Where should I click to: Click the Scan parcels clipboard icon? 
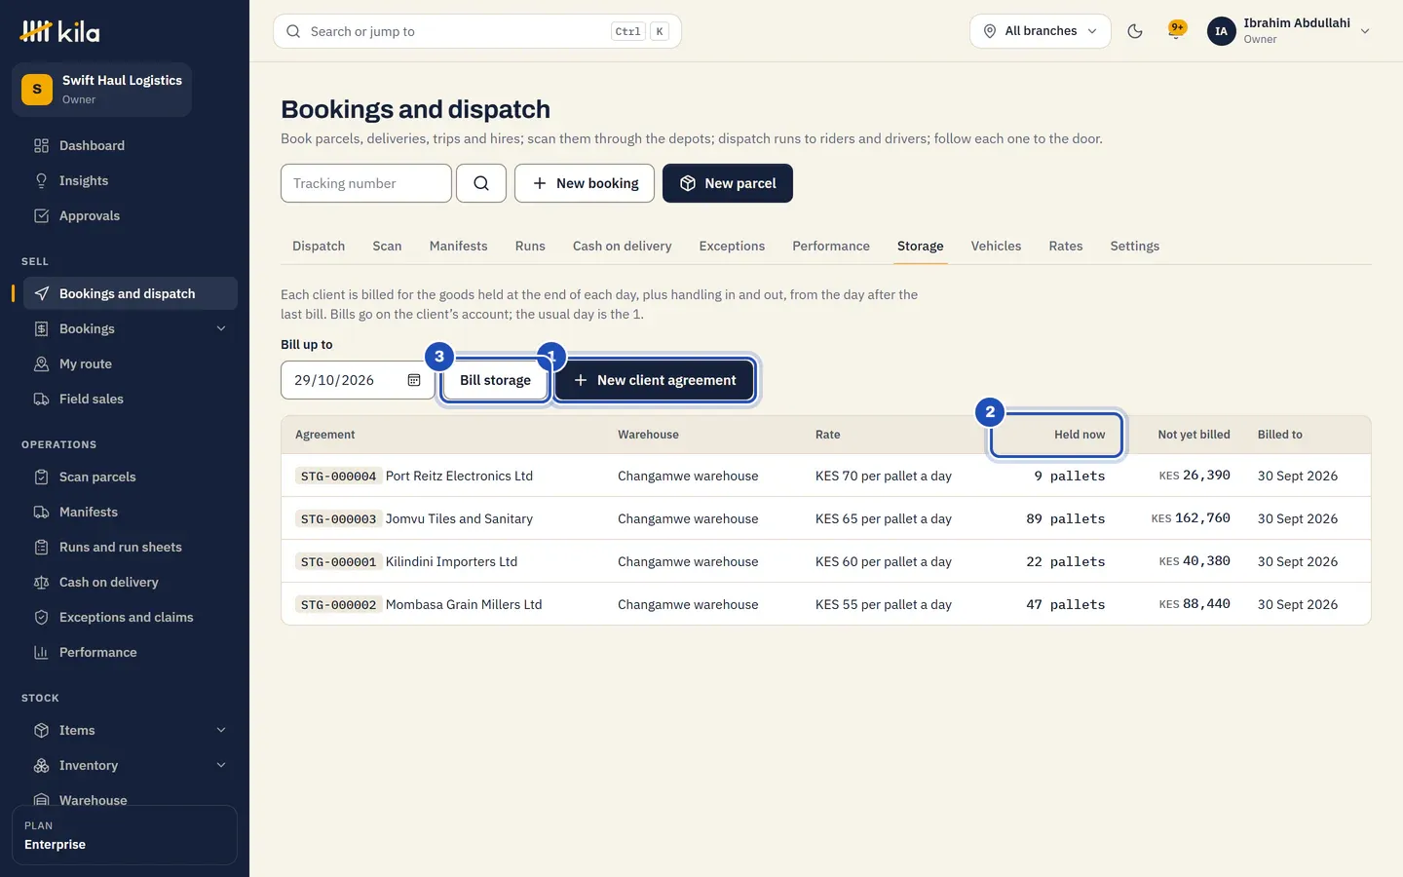pos(41,477)
